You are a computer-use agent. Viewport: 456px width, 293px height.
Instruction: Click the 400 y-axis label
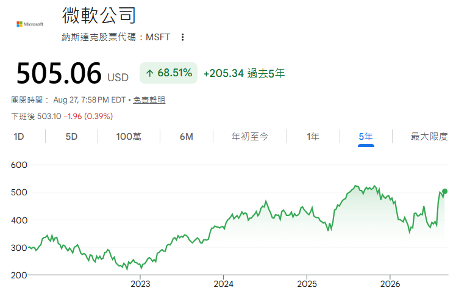[x=19, y=220]
